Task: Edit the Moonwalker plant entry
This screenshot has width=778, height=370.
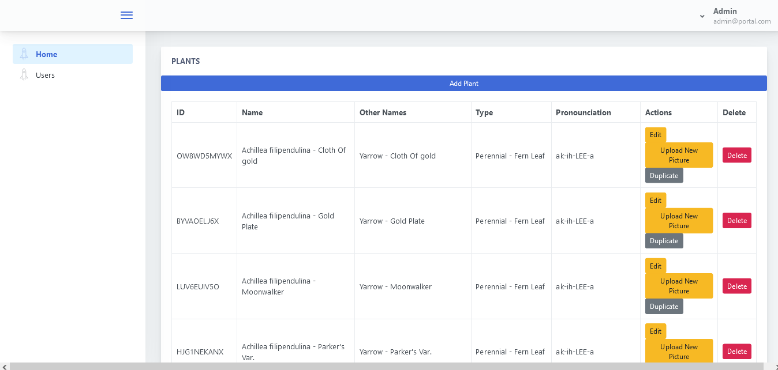Action: 655,266
